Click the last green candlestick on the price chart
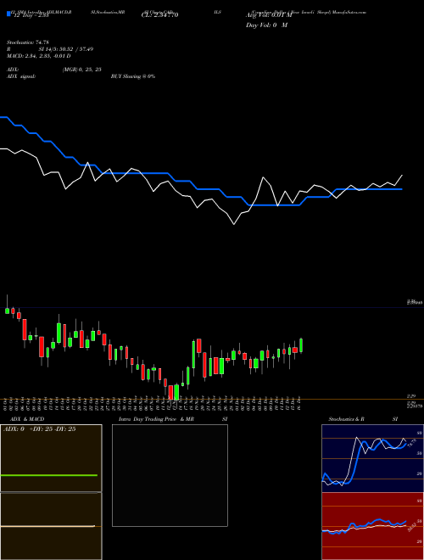The image size is (424, 560). [301, 345]
